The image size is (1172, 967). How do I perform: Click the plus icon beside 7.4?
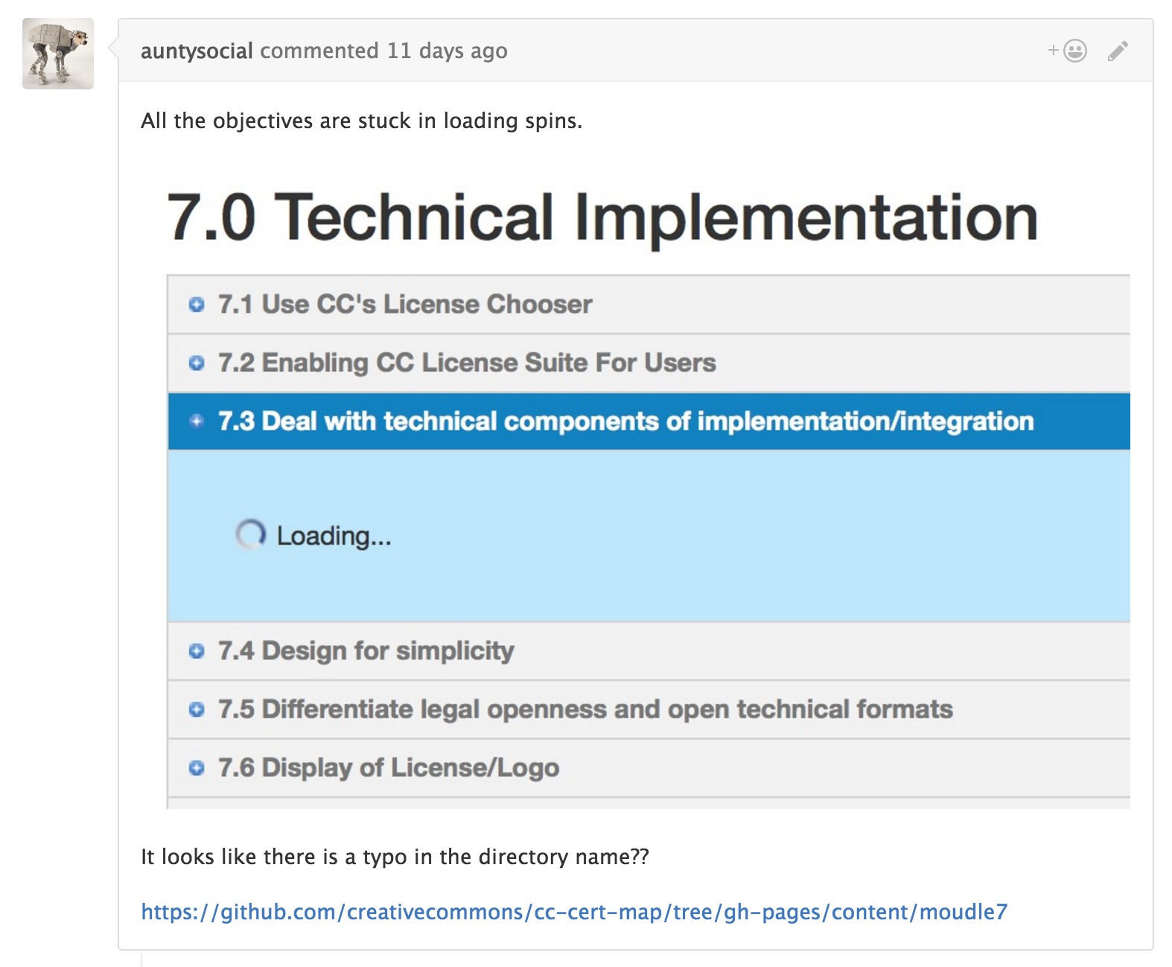pos(197,651)
